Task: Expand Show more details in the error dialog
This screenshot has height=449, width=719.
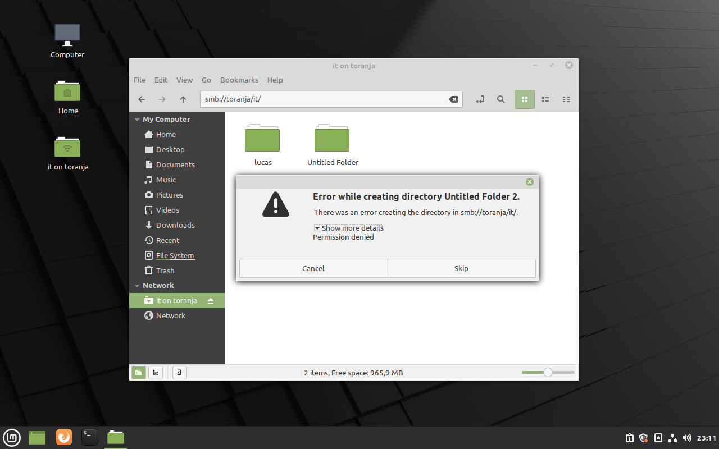Action: (348, 228)
